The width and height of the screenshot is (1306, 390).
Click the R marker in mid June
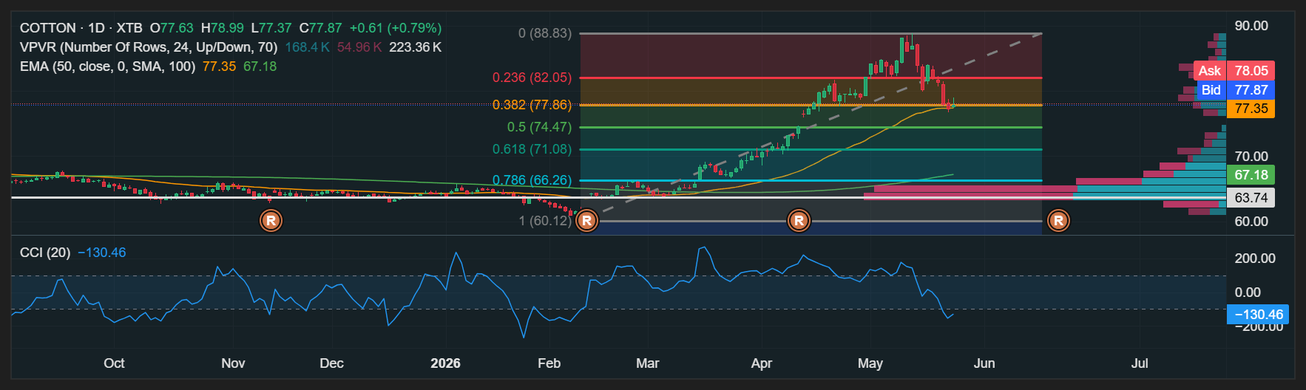pyautogui.click(x=1058, y=220)
